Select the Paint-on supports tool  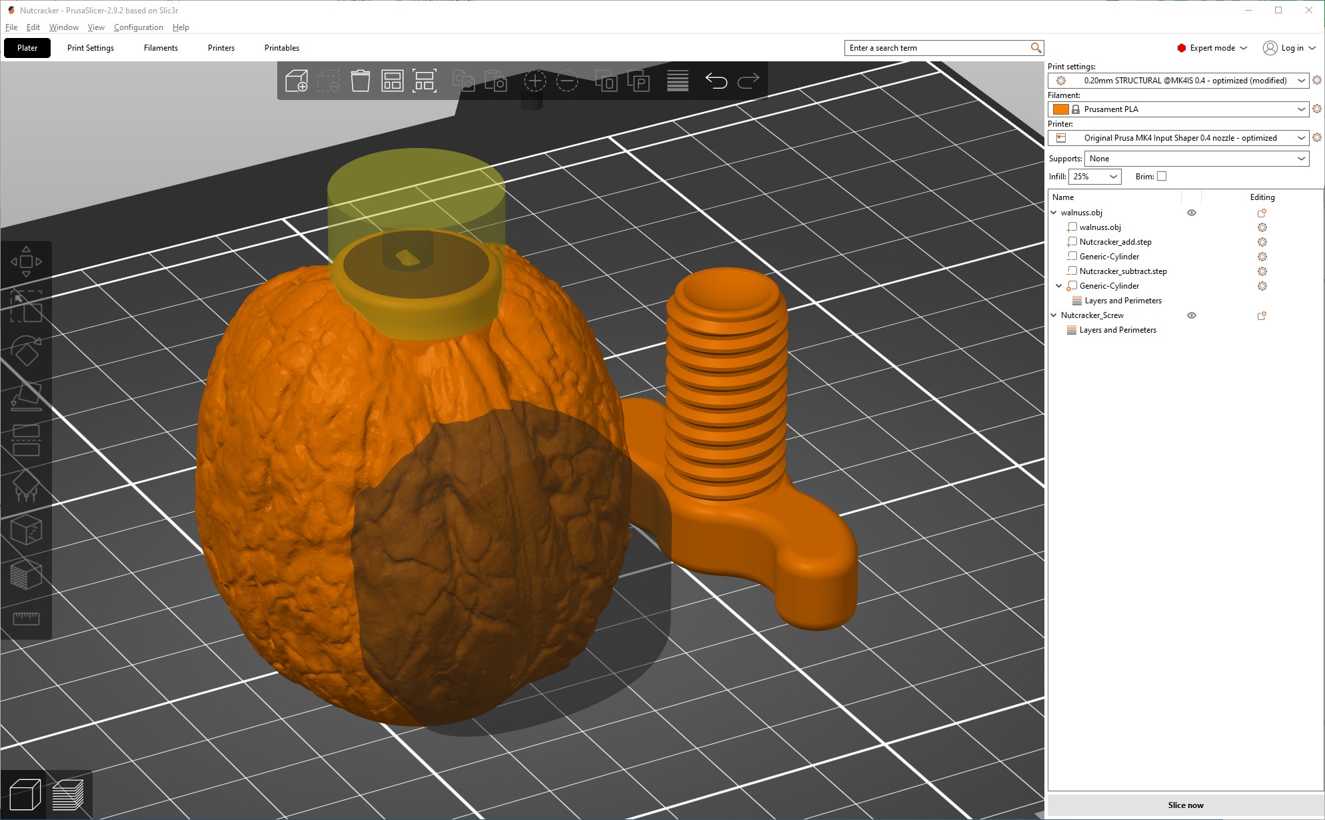(x=26, y=485)
